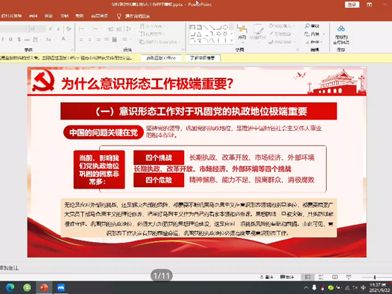Click the Decrease Font Size icon
Viewport: 392px width, 294px height.
(59, 29)
